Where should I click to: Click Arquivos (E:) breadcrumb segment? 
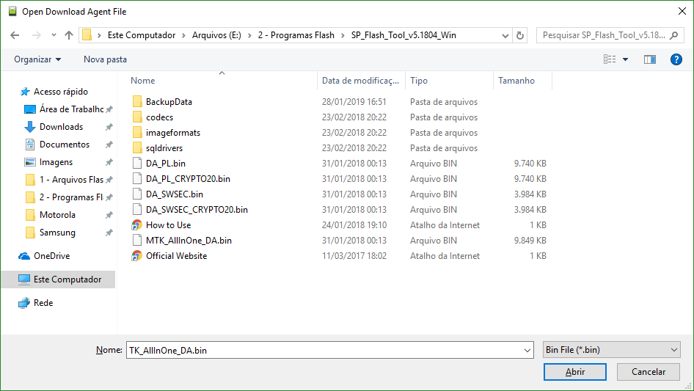coord(216,35)
